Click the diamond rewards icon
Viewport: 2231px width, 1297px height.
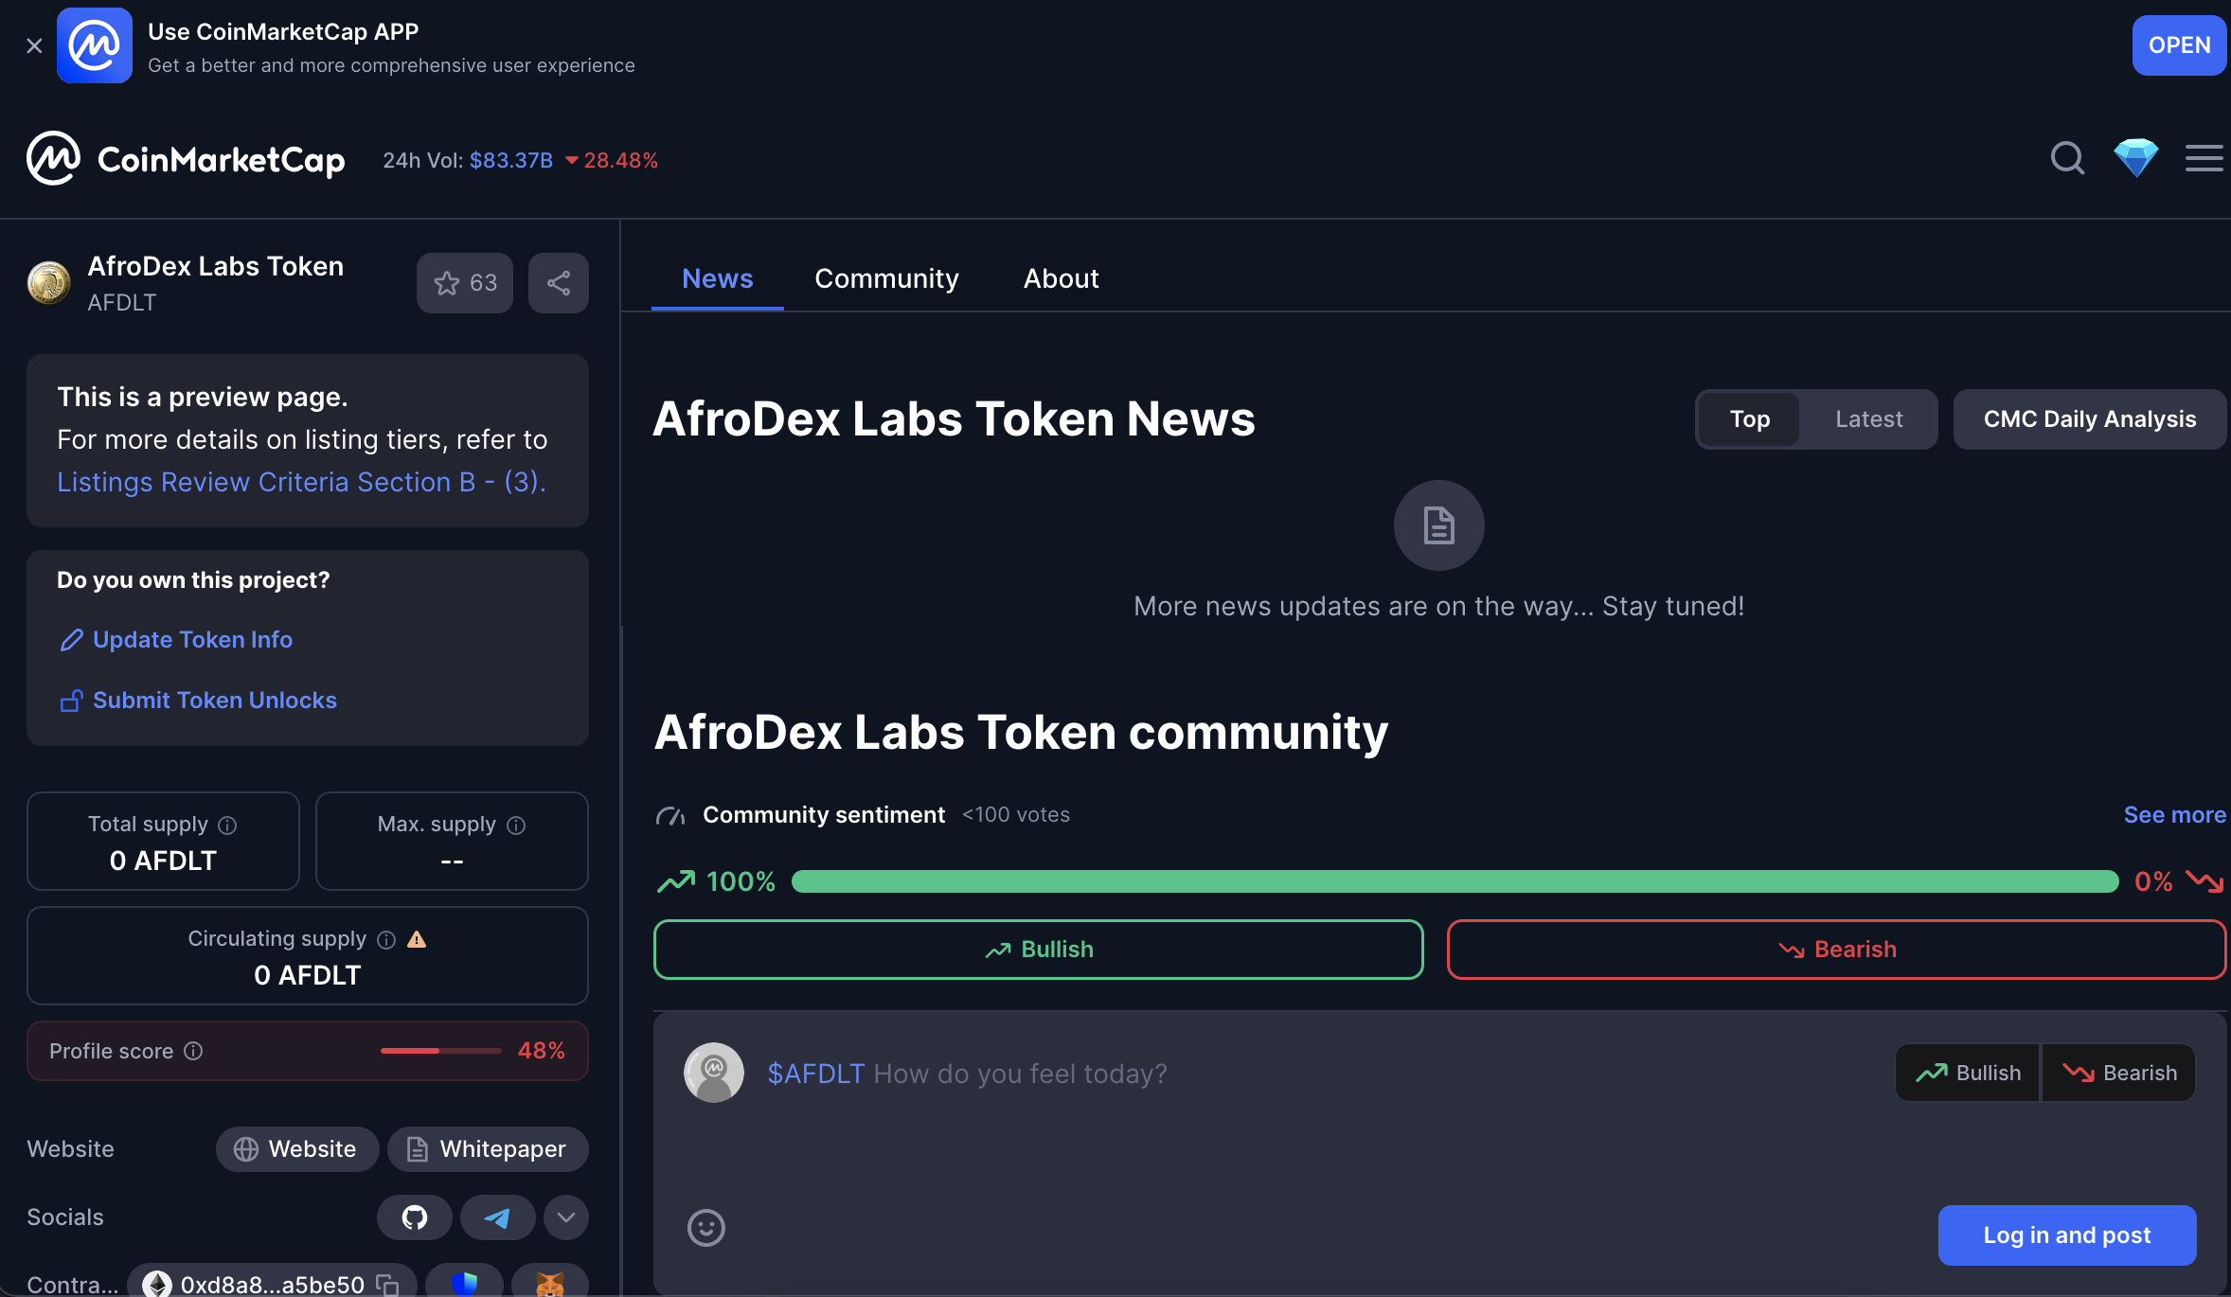click(2136, 158)
